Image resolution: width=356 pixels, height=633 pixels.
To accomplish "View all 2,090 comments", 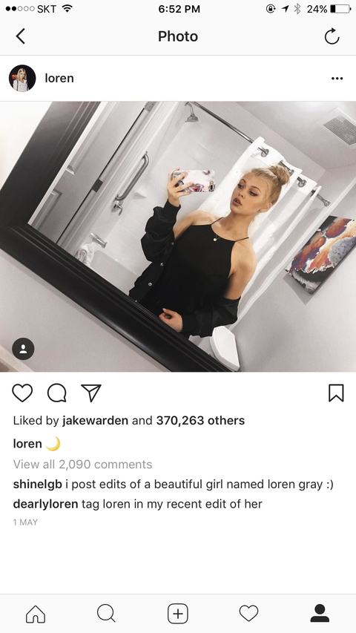I will click(82, 465).
